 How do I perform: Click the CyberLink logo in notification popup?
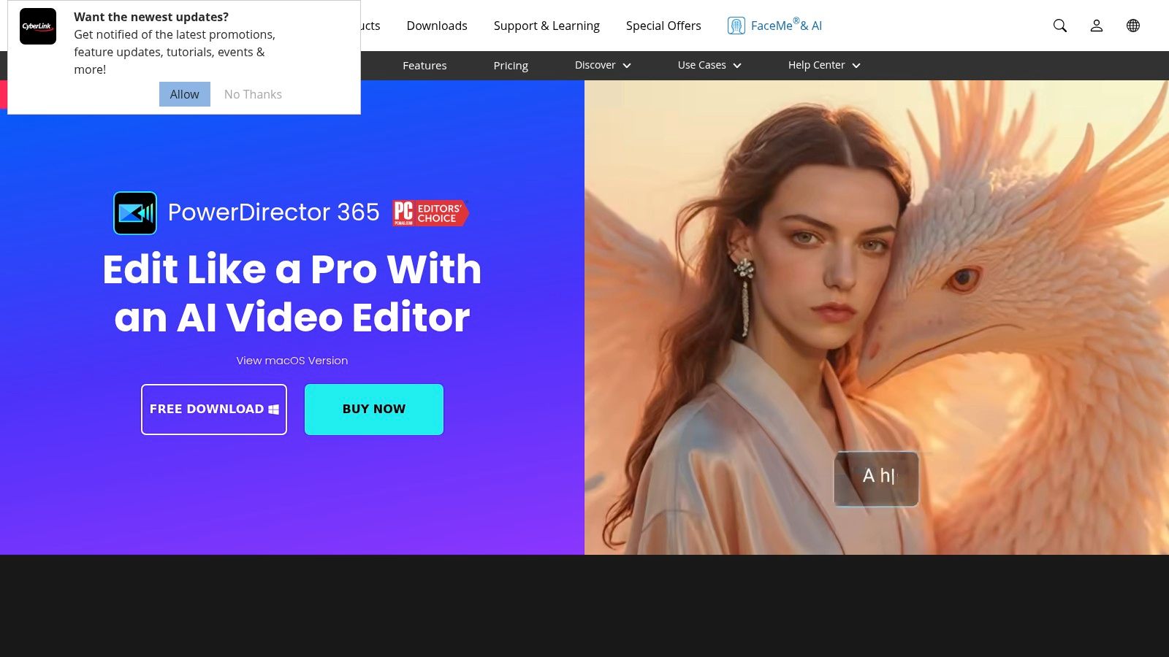pyautogui.click(x=38, y=26)
